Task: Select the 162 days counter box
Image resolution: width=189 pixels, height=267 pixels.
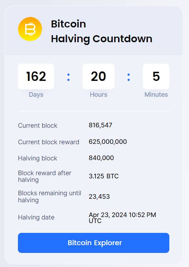Action: point(36,76)
